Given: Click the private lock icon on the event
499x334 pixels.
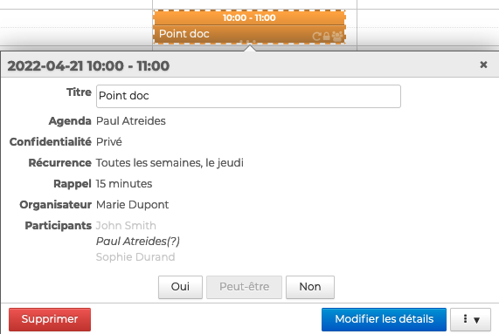Looking at the screenshot, I should pyautogui.click(x=327, y=36).
